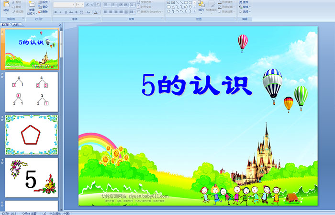The image size is (335, 215).
Task: Open the Layout (版式) dropdown
Action: coord(44,2)
